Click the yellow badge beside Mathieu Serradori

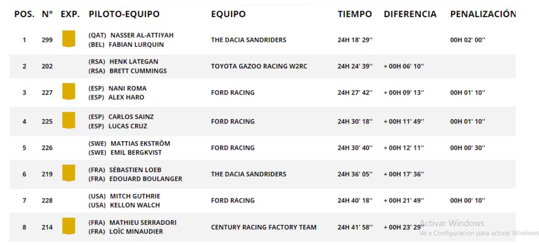tap(69, 226)
